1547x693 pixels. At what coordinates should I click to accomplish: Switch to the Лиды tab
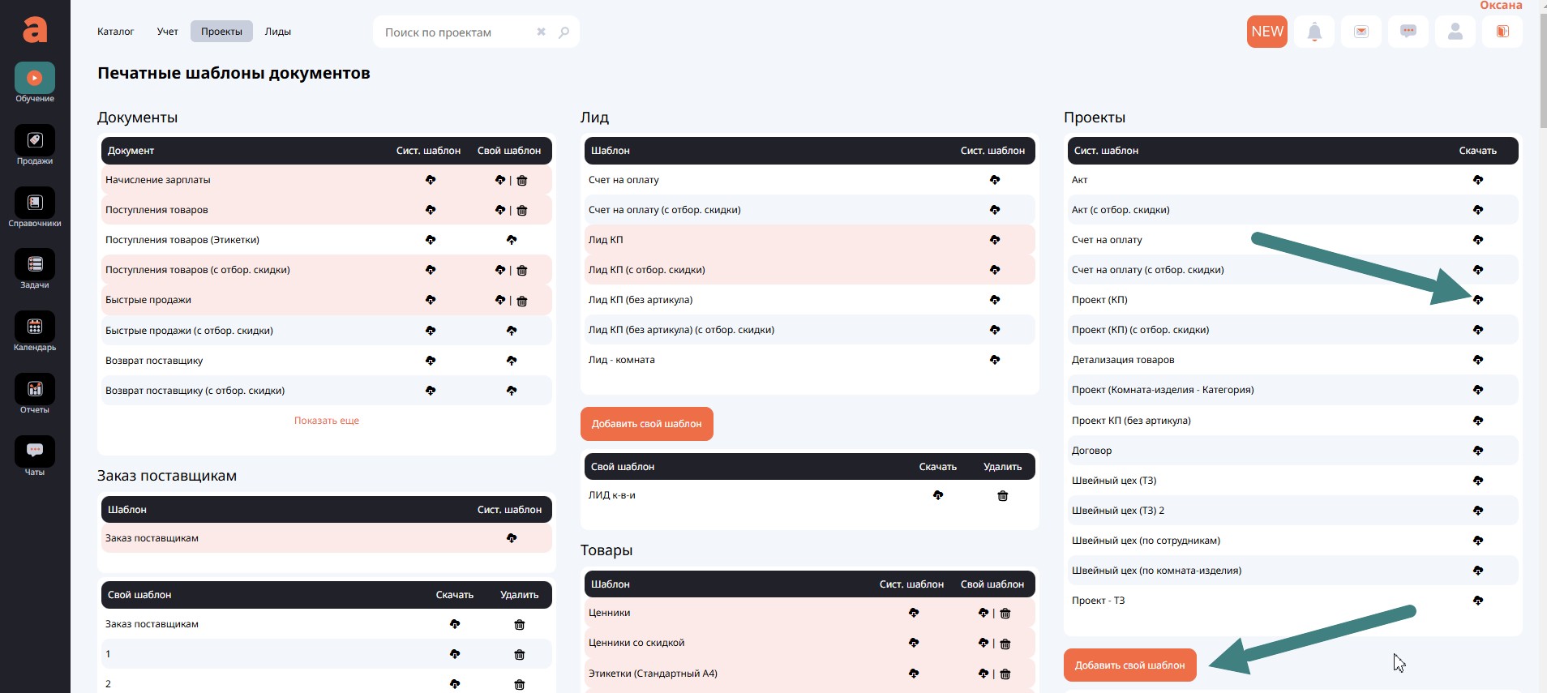click(277, 32)
